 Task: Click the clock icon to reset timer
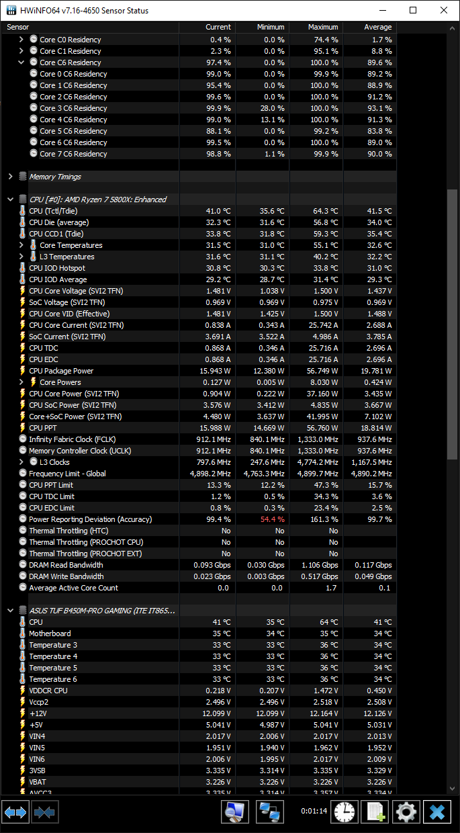pos(344,812)
